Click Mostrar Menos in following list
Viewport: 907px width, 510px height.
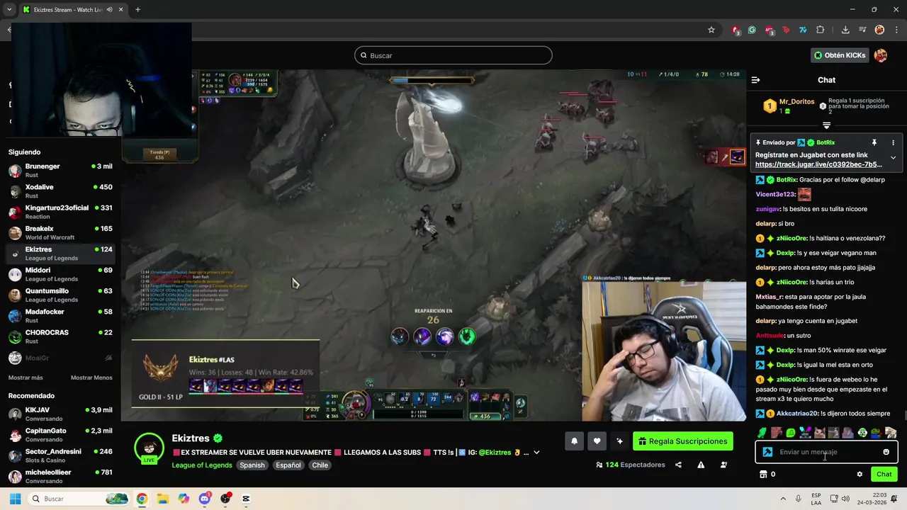tap(91, 378)
